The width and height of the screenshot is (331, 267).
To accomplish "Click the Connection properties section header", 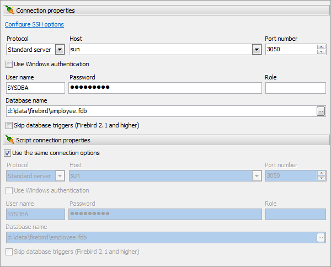I will [x=166, y=10].
